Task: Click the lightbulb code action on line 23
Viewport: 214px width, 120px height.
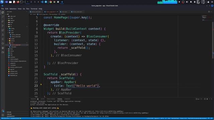Action: [41, 84]
